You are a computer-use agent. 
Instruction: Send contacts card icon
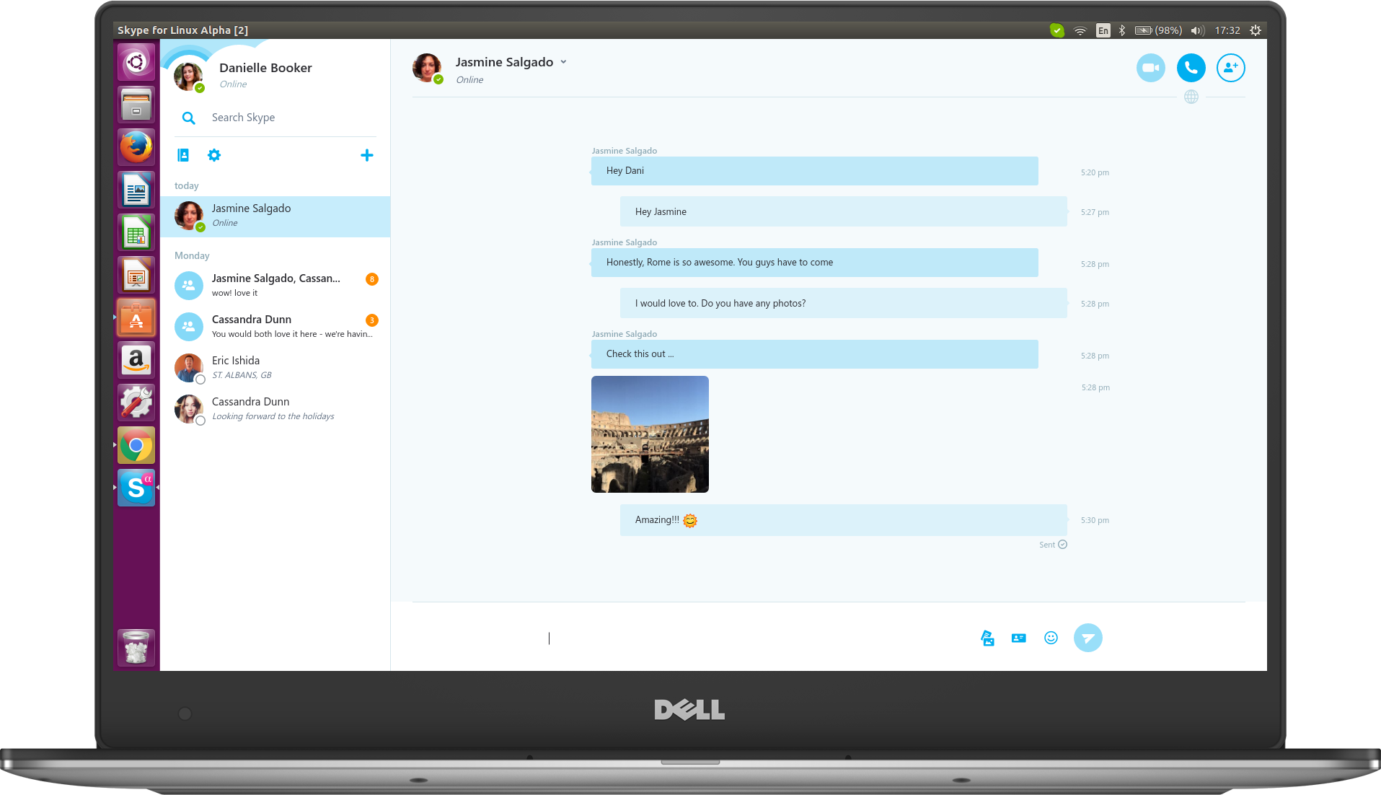1018,638
